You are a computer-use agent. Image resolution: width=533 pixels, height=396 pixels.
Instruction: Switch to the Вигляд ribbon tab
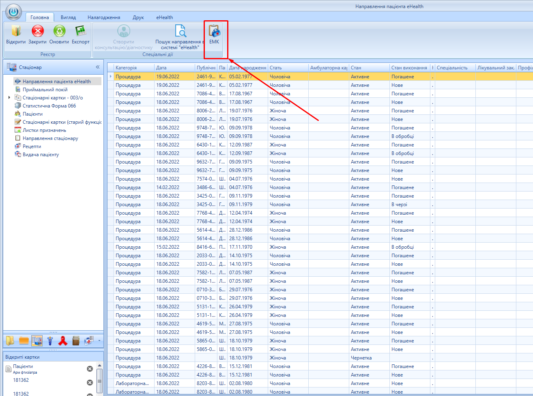point(68,17)
